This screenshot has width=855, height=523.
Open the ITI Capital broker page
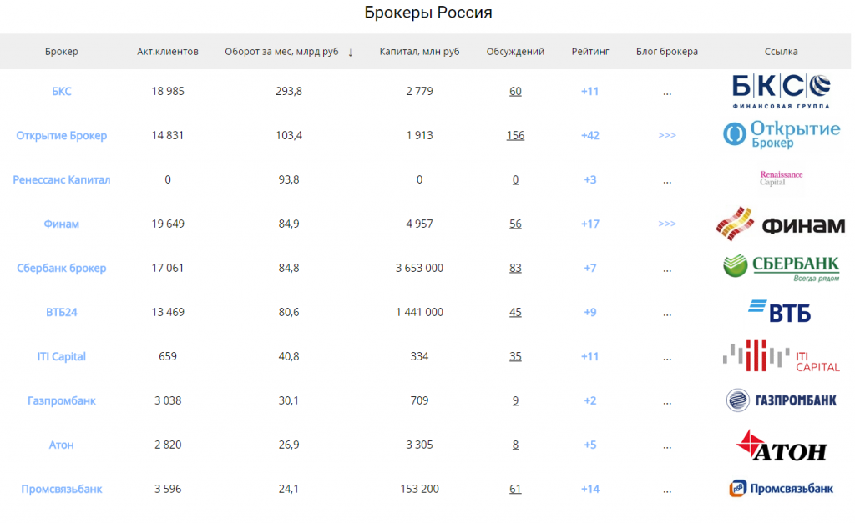pyautogui.click(x=62, y=355)
